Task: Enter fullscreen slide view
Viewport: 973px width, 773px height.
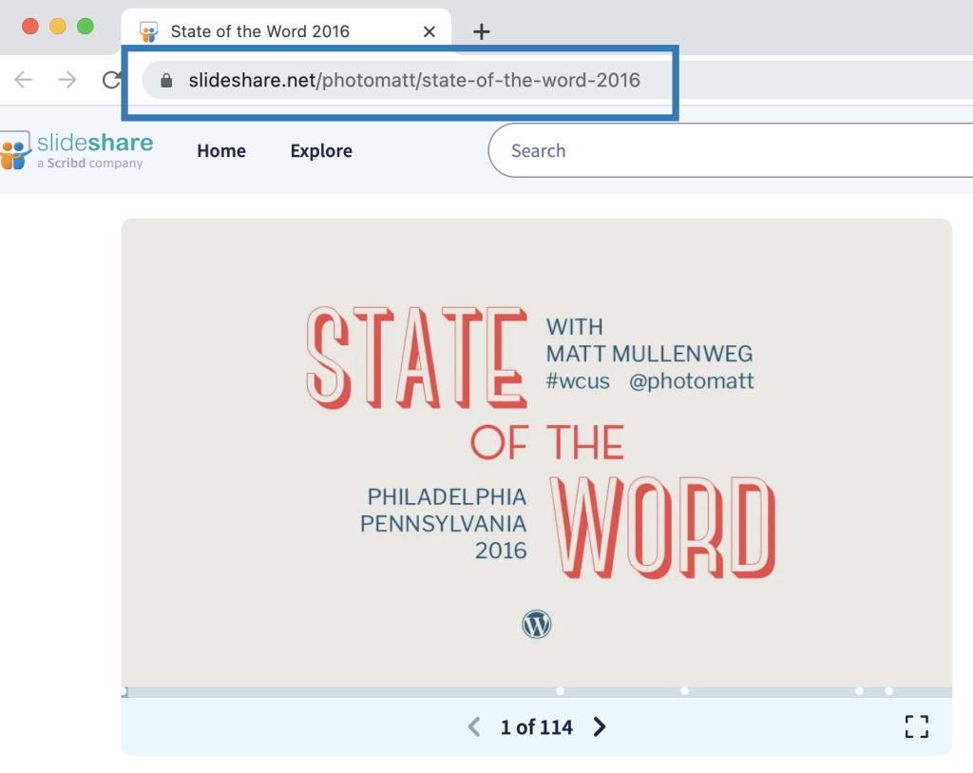Action: (917, 726)
